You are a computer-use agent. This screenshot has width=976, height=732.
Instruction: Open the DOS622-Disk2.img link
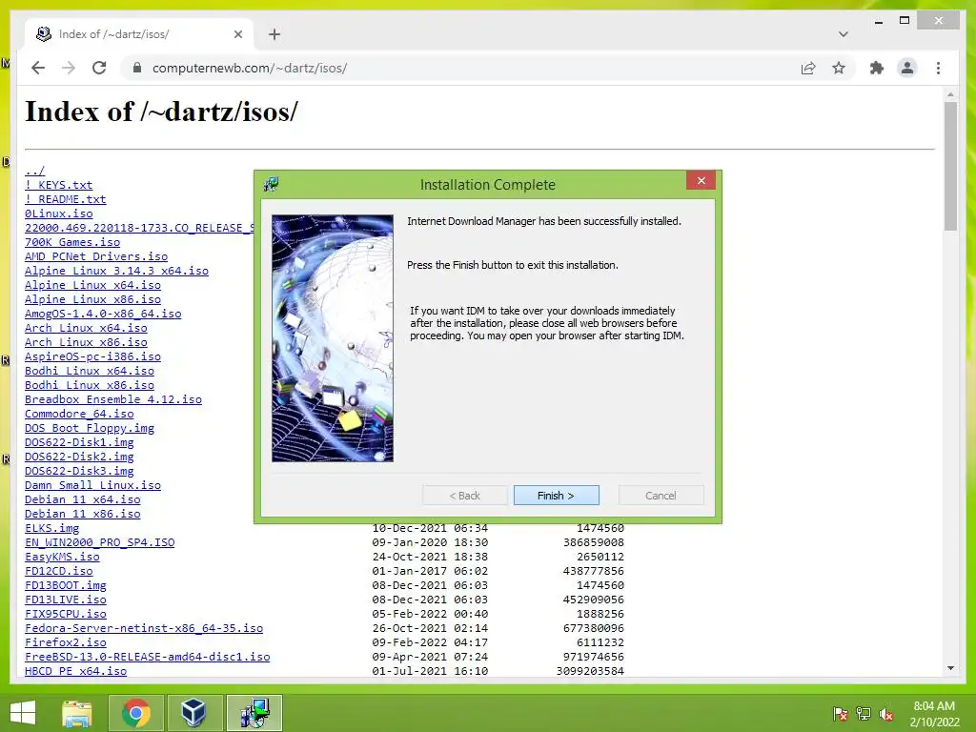click(79, 457)
